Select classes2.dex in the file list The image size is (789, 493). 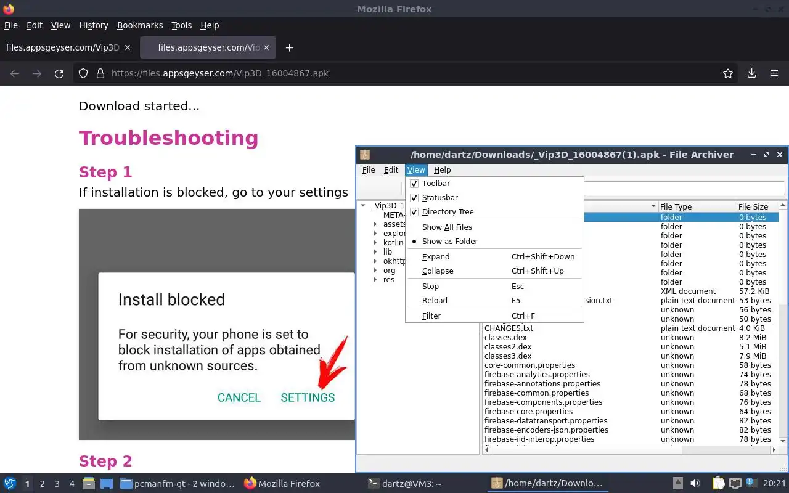508,347
